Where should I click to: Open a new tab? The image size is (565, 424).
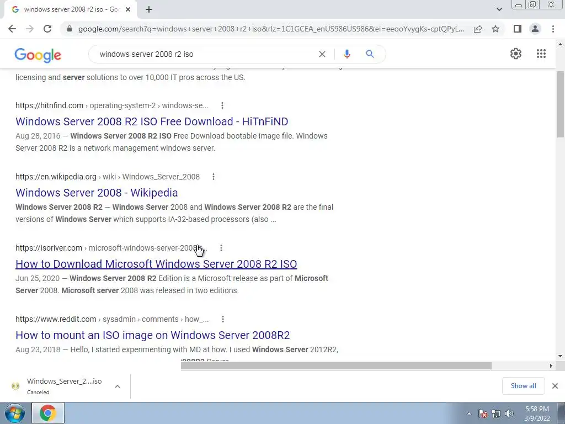click(x=149, y=9)
